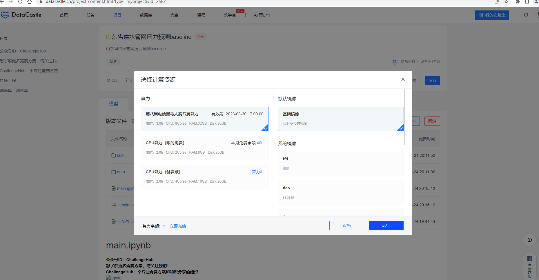Choose the ffd image card

[341, 164]
